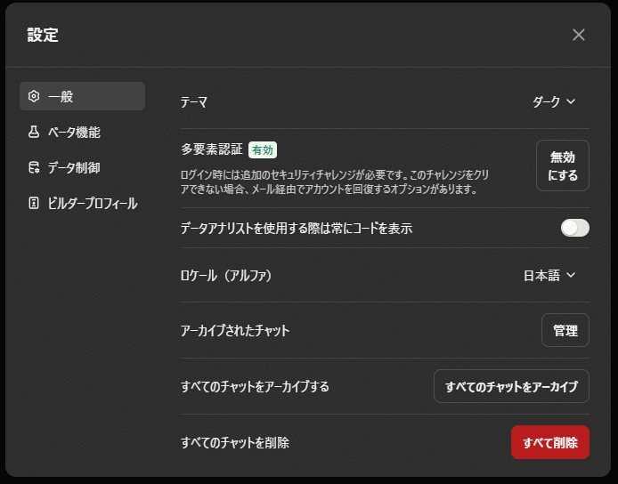Open the テーマ dropdown showing ダーク
Screen dimensions: 618x484
pyautogui.click(x=554, y=102)
